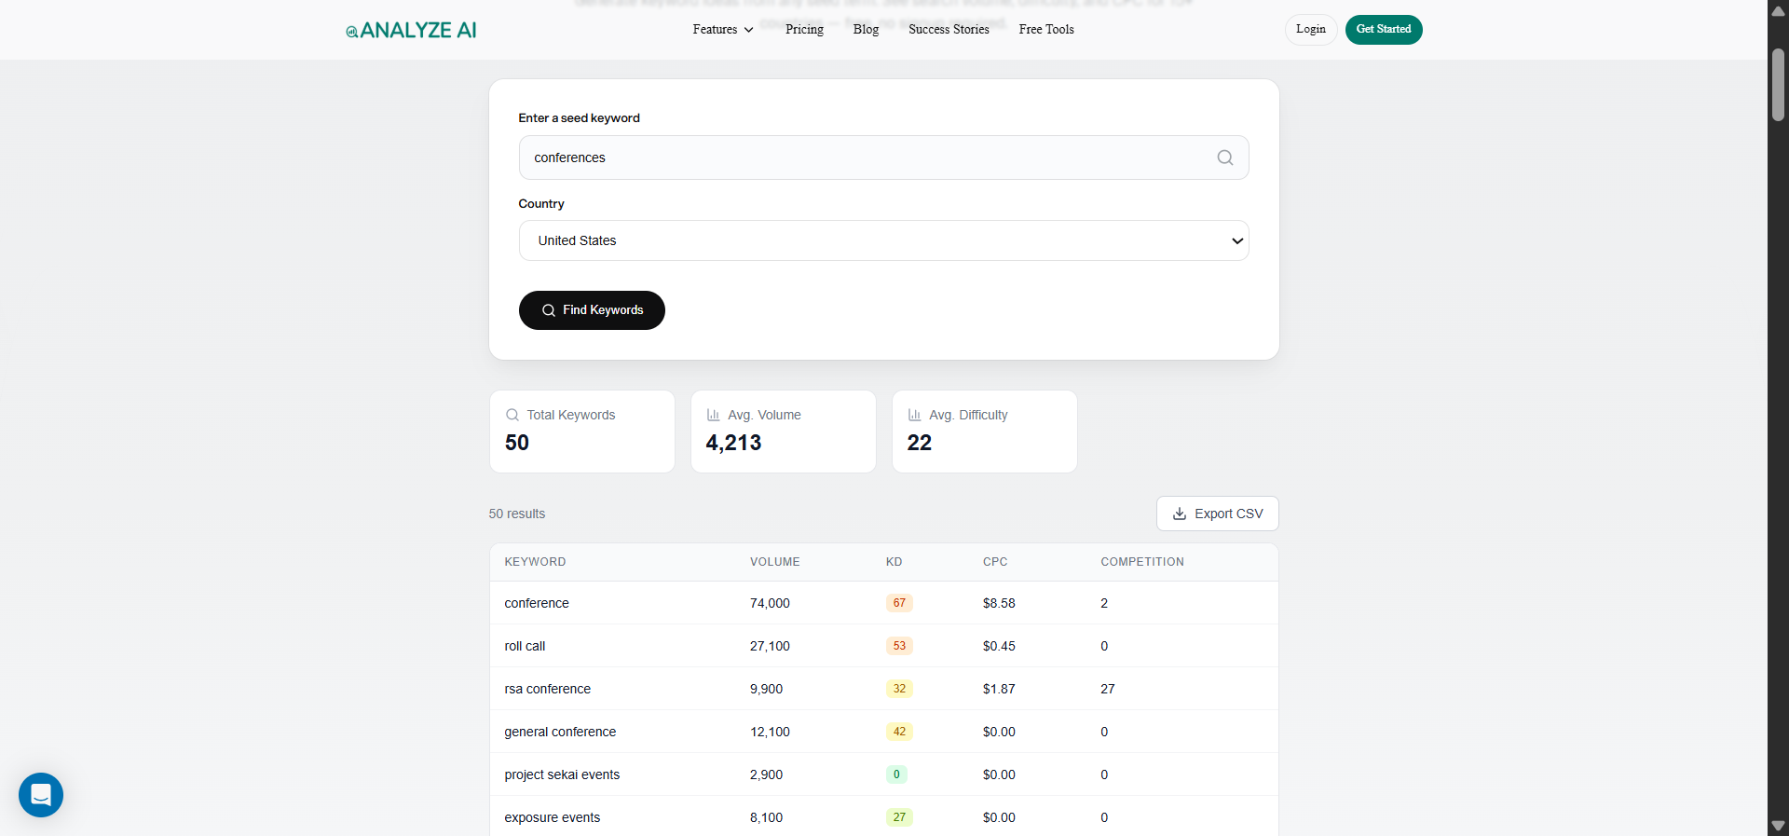Viewport: 1789px width, 836px height.
Task: Select the 'conference' keyword row text
Action: click(537, 603)
